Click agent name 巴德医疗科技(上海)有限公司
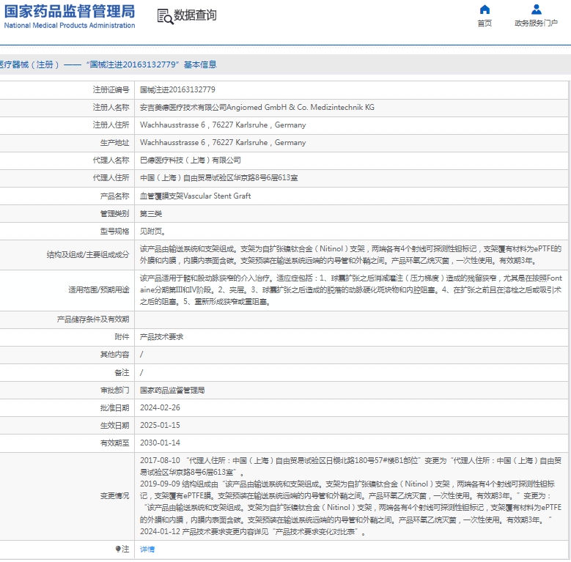The height and width of the screenshot is (562, 571). [x=190, y=160]
